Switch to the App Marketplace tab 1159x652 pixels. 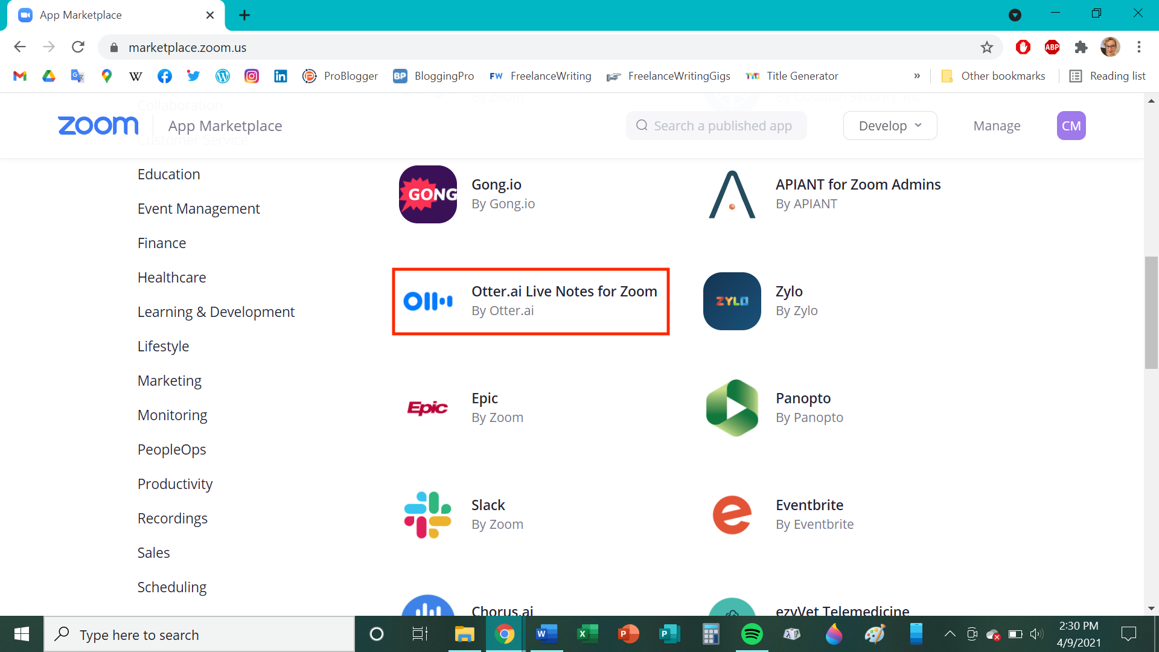click(x=116, y=15)
